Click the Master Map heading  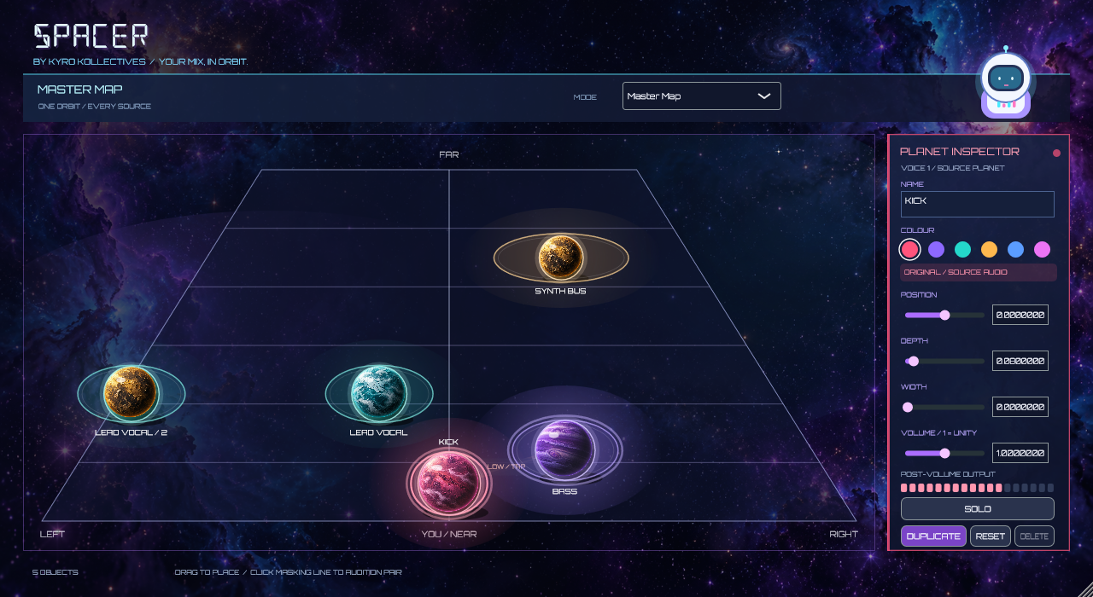(x=80, y=89)
